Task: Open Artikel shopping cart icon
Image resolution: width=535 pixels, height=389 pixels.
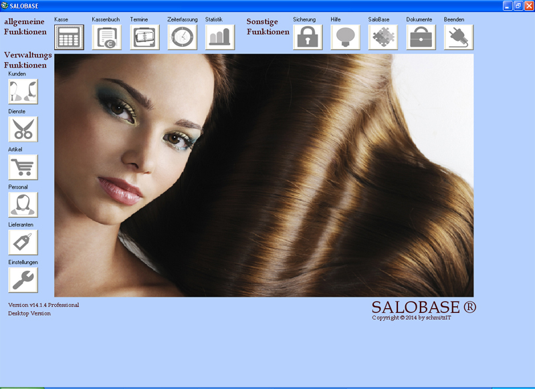Action: coord(23,167)
